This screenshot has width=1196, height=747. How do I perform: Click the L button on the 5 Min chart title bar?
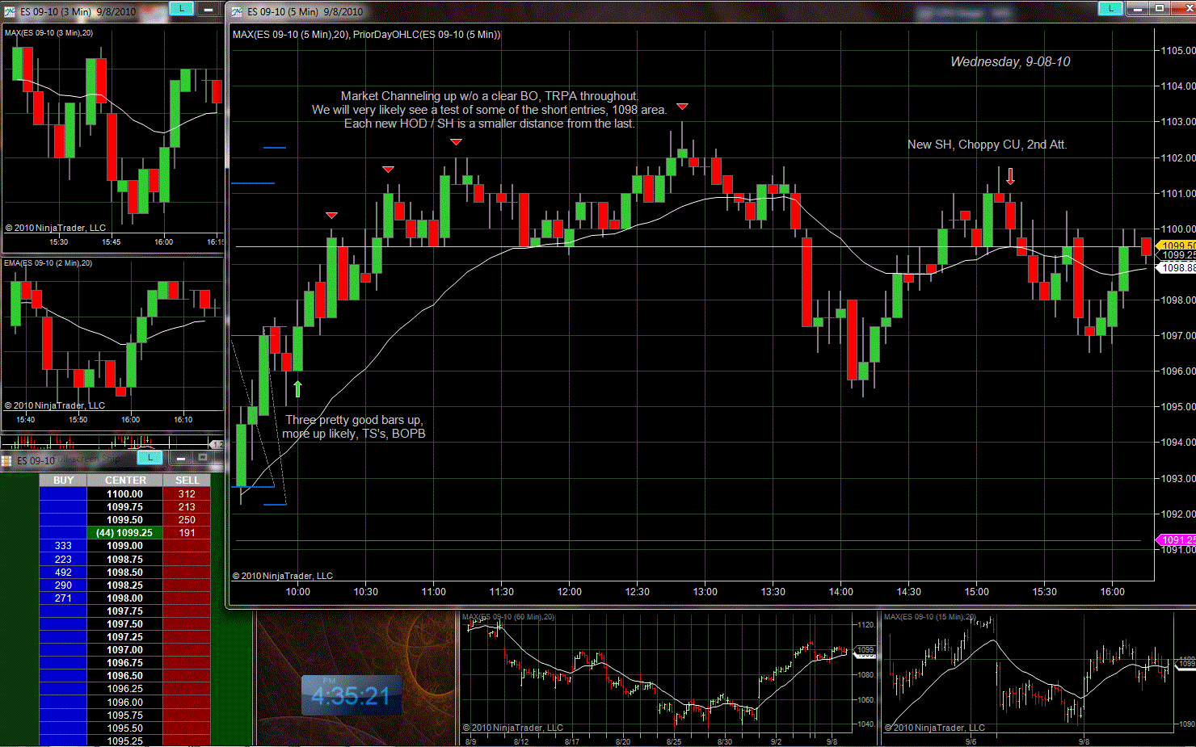tap(1110, 9)
